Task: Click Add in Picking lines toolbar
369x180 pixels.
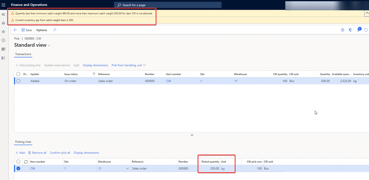Action: [20, 153]
